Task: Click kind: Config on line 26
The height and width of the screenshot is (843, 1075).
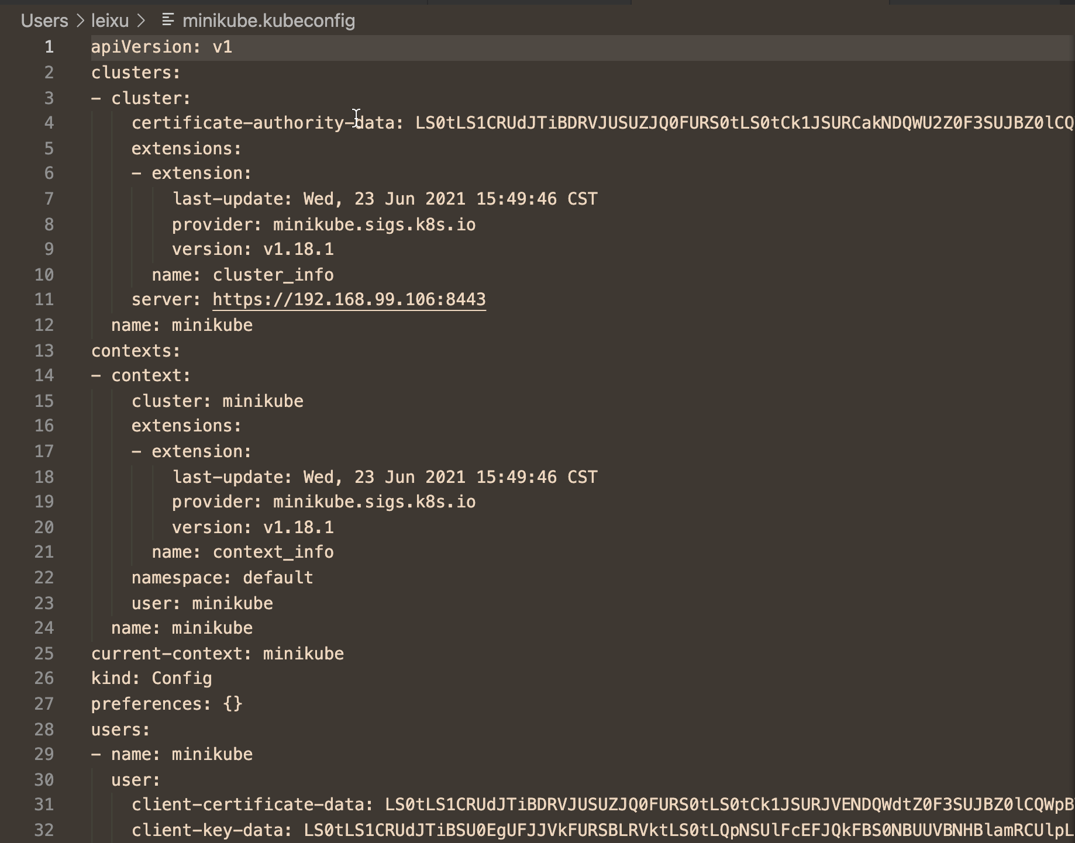Action: 151,678
